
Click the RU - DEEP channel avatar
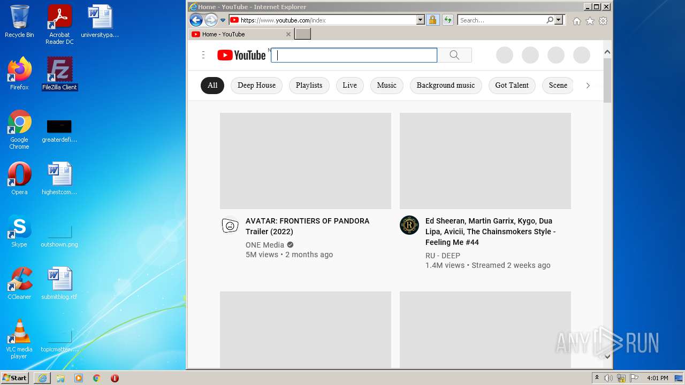pyautogui.click(x=409, y=225)
